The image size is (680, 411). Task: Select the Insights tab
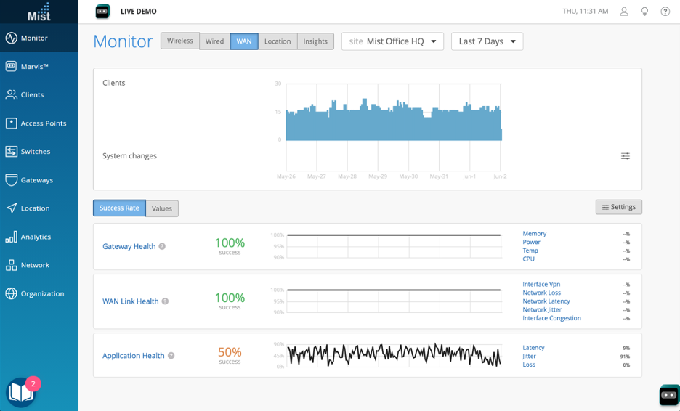(315, 41)
